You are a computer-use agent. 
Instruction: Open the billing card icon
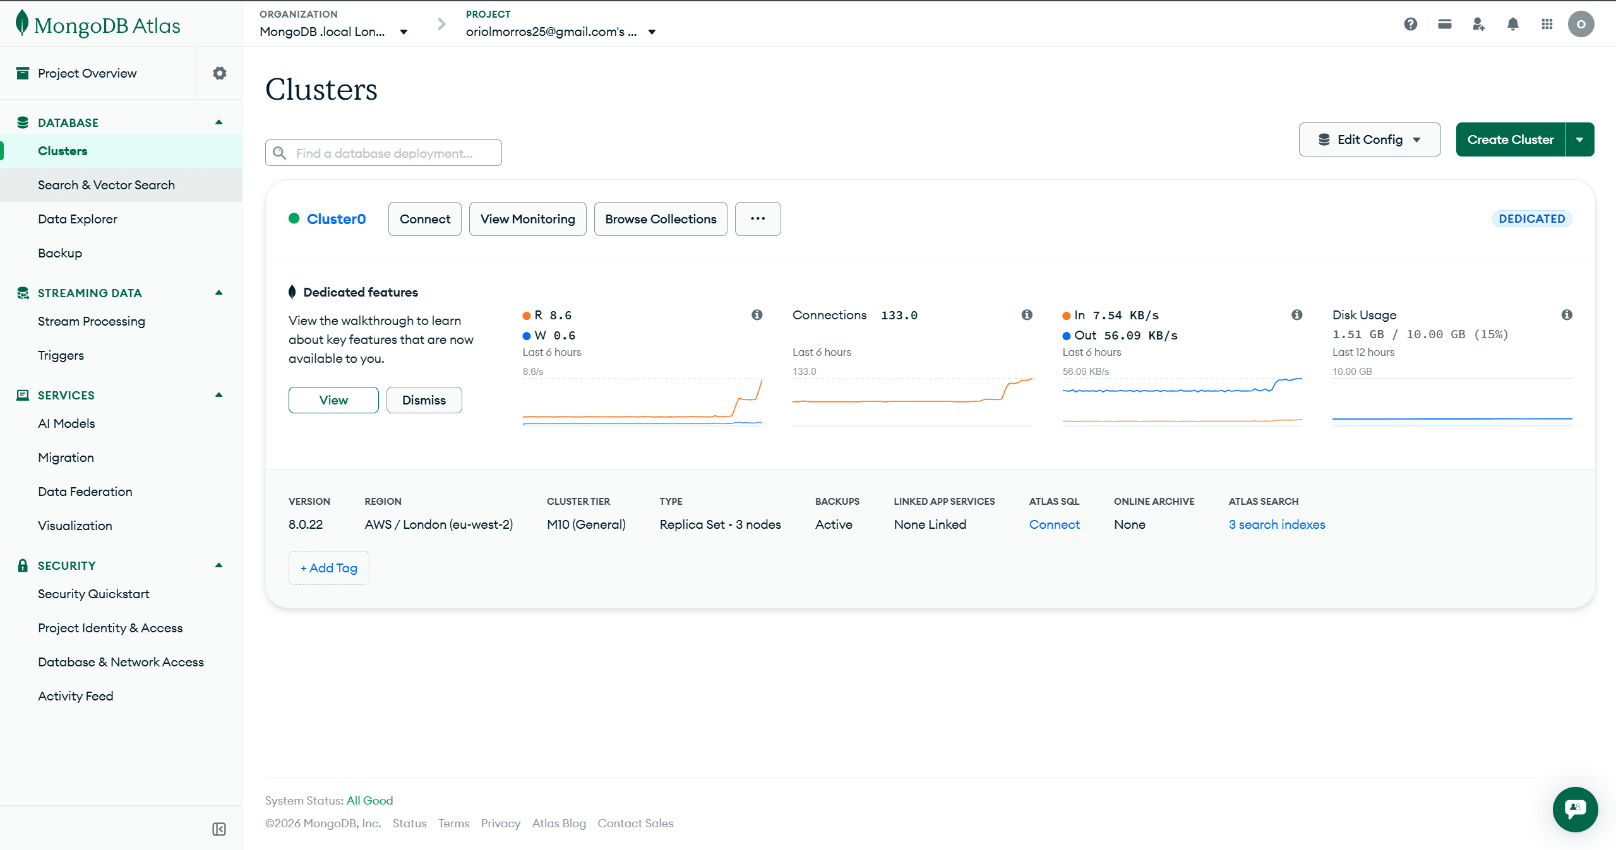click(x=1444, y=24)
